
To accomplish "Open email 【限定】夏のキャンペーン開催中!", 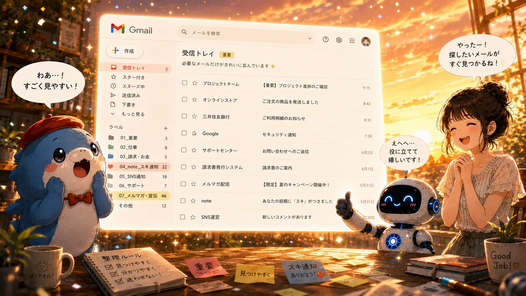I will pos(295,185).
